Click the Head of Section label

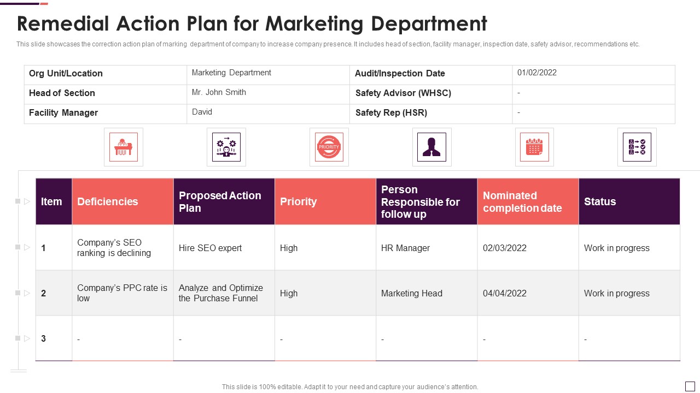tap(62, 93)
